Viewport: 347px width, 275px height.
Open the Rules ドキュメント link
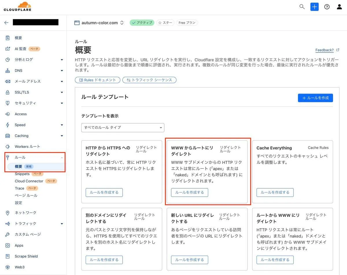point(97,80)
